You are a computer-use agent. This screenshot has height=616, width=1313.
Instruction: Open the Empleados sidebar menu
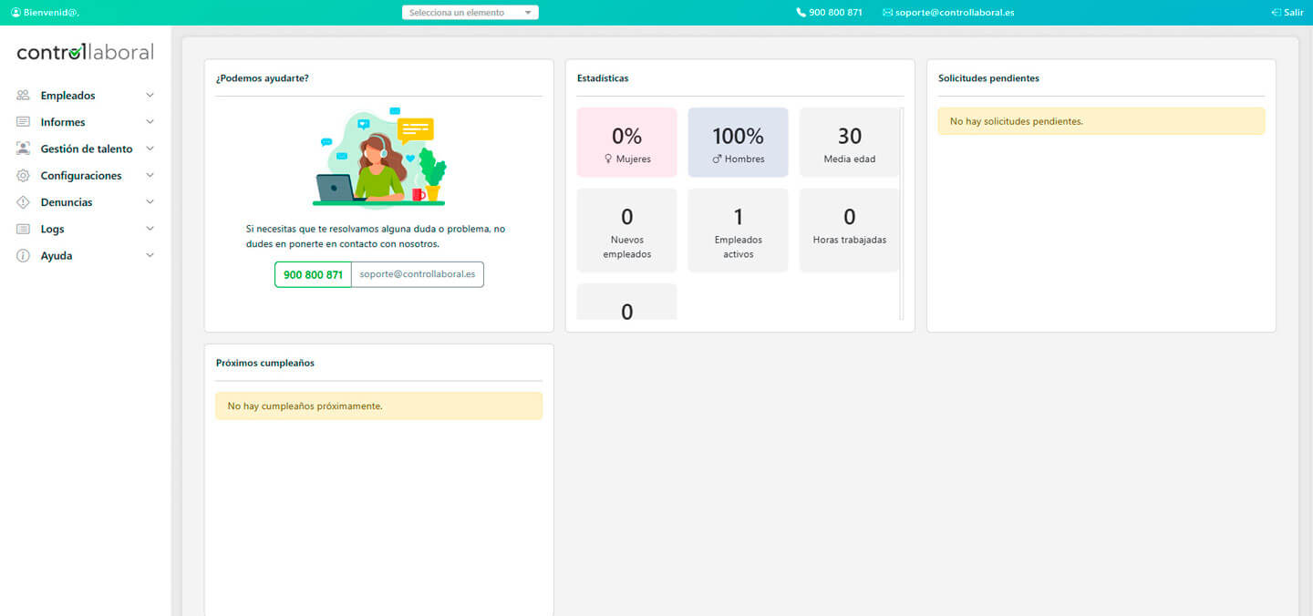coord(86,96)
